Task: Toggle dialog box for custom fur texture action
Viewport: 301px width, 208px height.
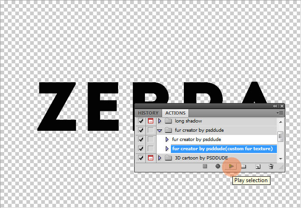Action: (x=150, y=149)
